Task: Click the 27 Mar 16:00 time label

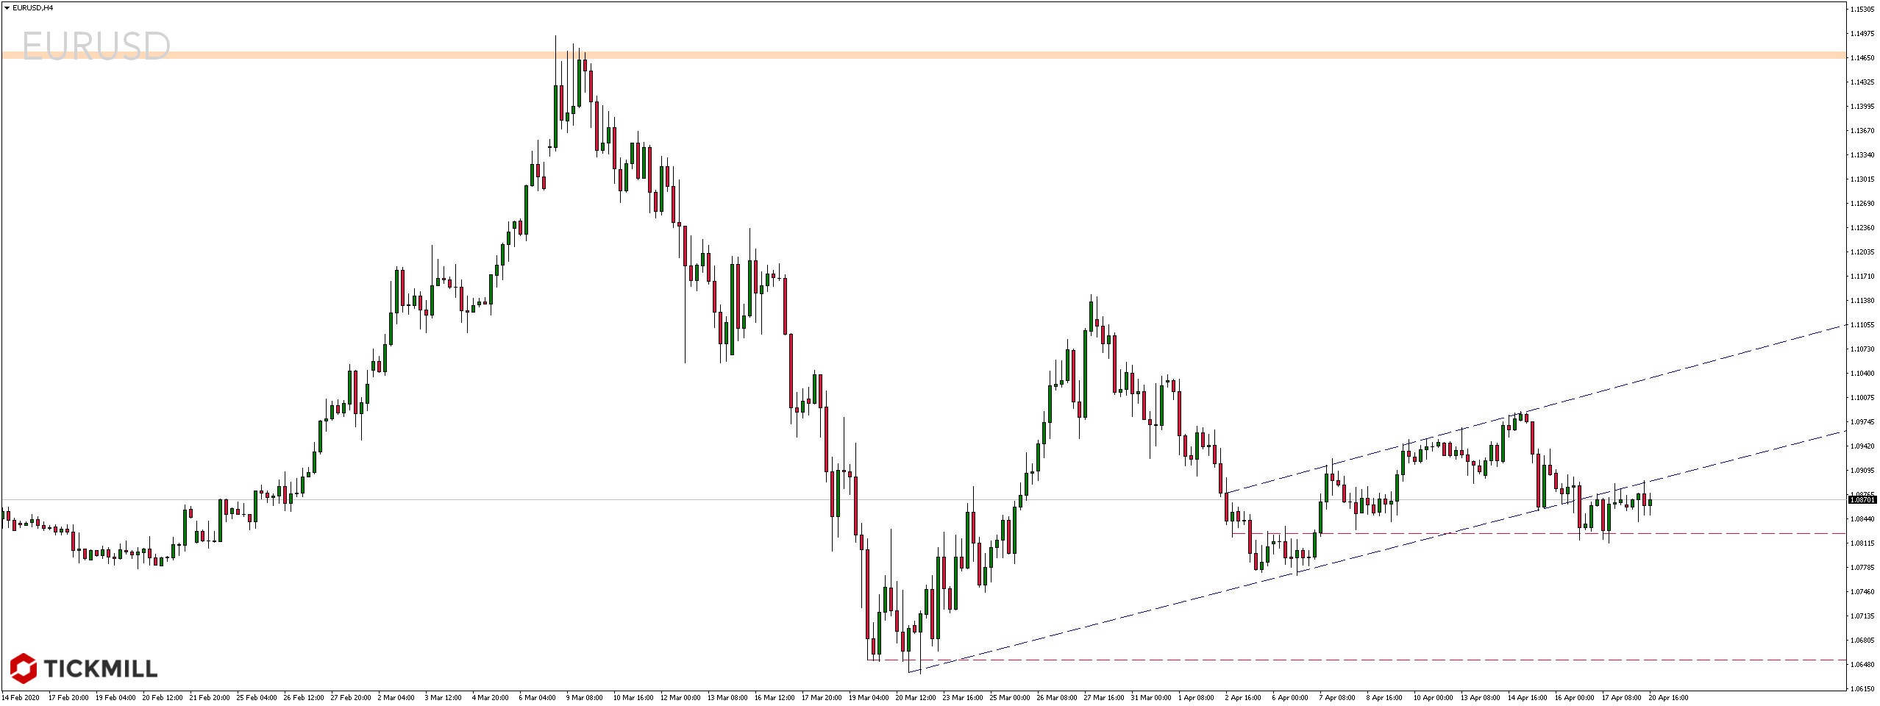Action: click(x=1103, y=697)
